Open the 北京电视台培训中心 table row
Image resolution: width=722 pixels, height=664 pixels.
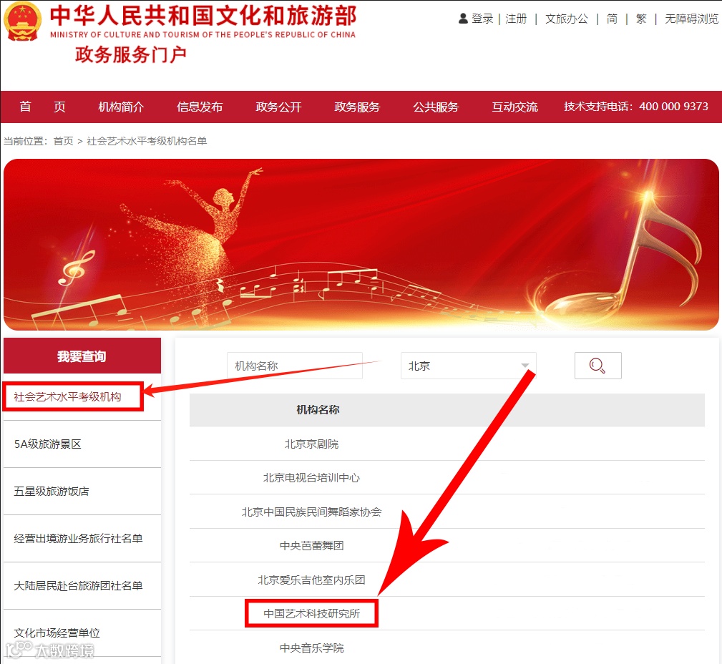[x=447, y=478]
